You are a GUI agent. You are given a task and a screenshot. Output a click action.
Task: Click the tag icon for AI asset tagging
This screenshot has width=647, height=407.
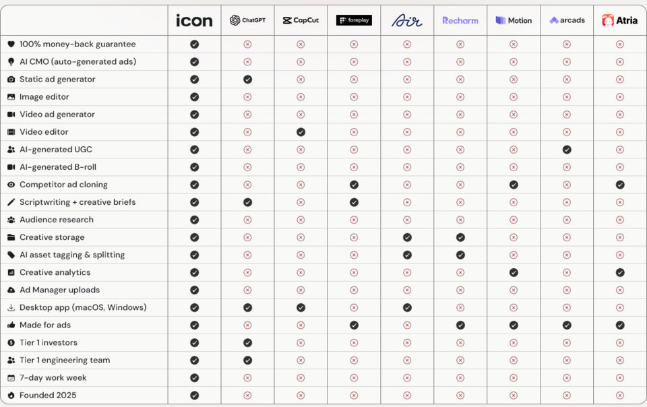pyautogui.click(x=11, y=255)
